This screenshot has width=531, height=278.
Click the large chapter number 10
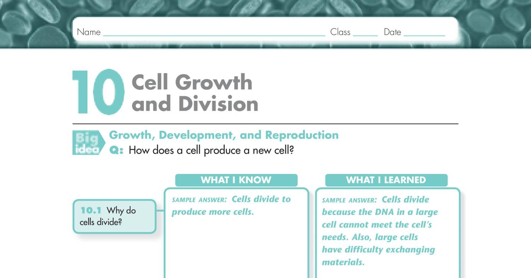pos(98,92)
